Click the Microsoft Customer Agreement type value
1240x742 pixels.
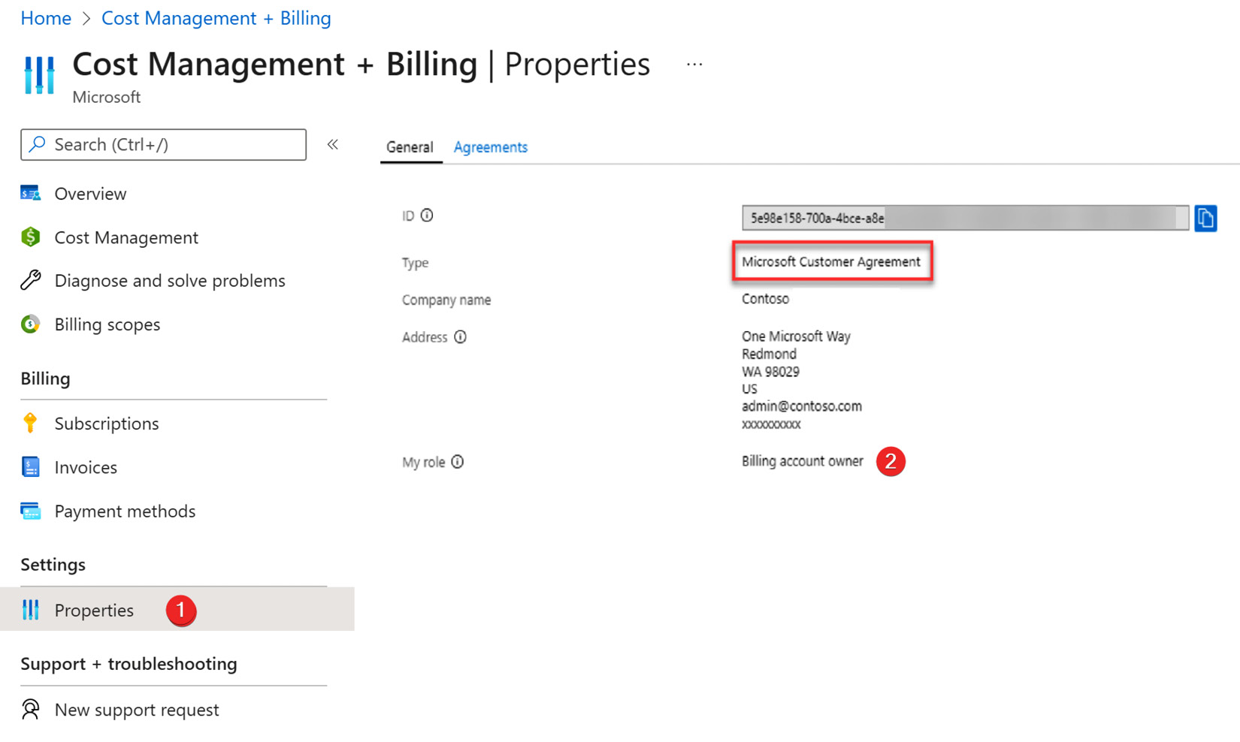tap(831, 261)
